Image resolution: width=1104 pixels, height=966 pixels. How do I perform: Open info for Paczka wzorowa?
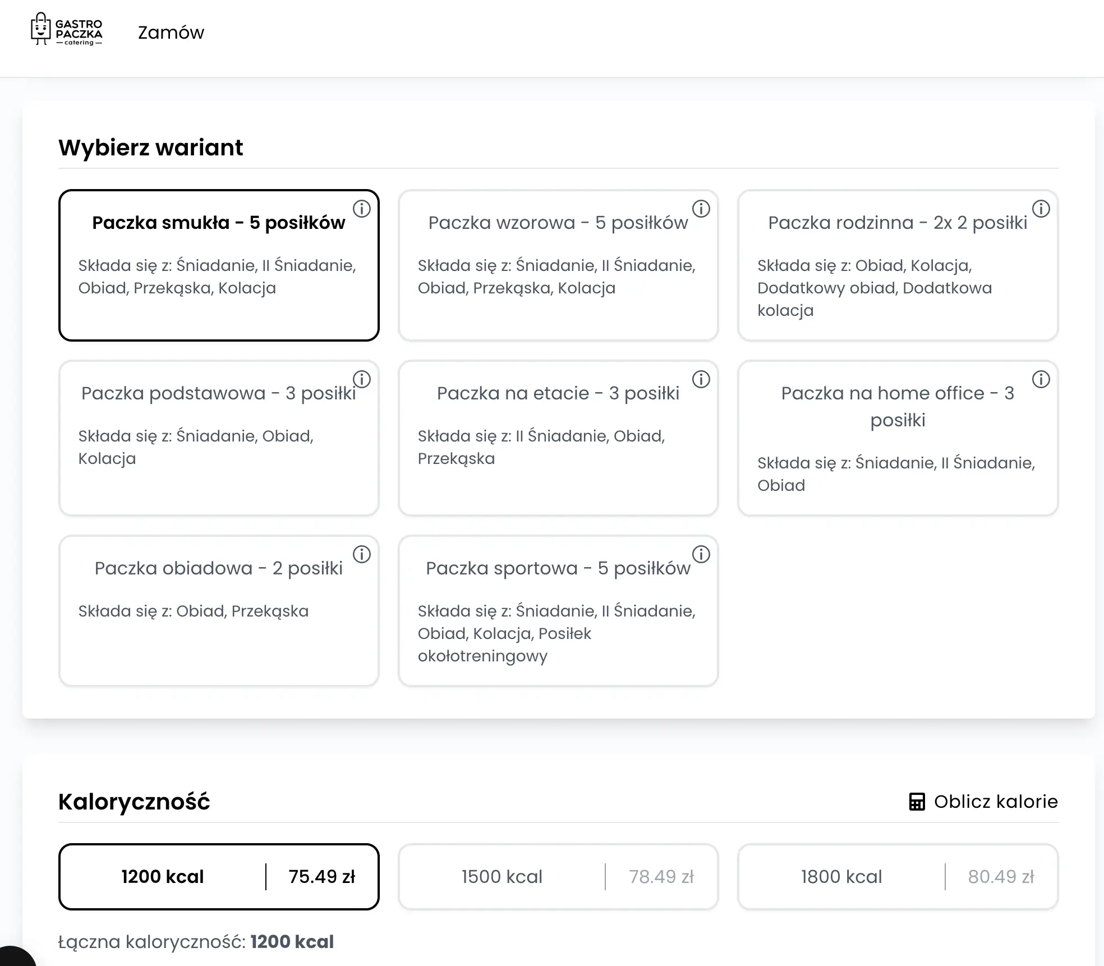[x=701, y=209]
